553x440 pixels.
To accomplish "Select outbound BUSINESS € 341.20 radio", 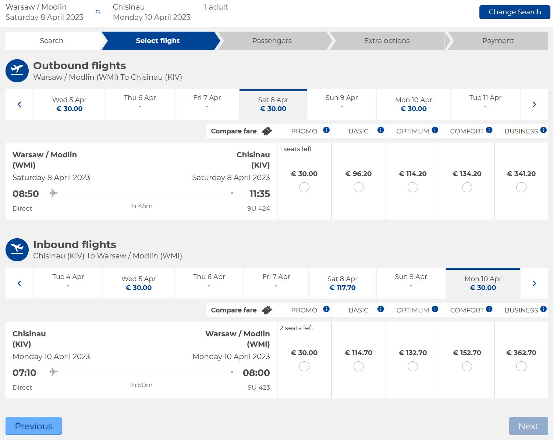I will [x=521, y=187].
